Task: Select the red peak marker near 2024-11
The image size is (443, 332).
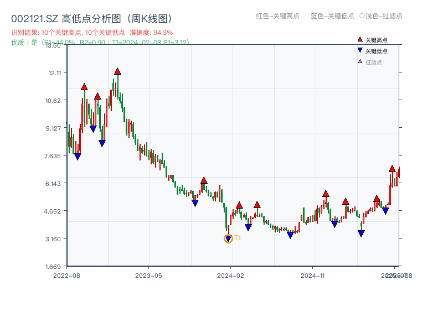Action: point(326,194)
